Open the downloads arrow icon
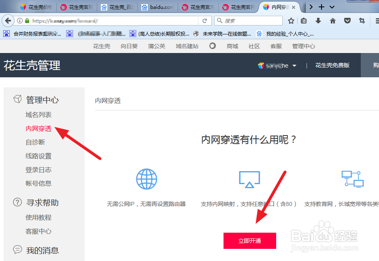379x261 pixels. (x=318, y=21)
